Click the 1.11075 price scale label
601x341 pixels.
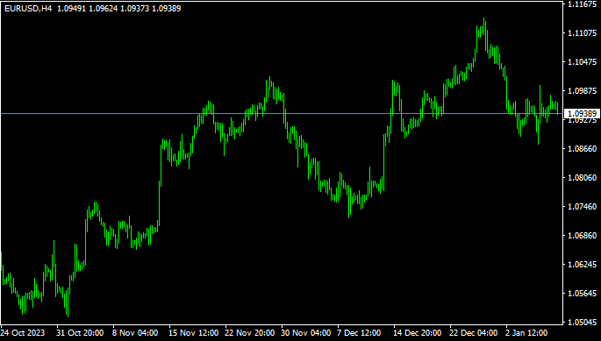(x=583, y=33)
